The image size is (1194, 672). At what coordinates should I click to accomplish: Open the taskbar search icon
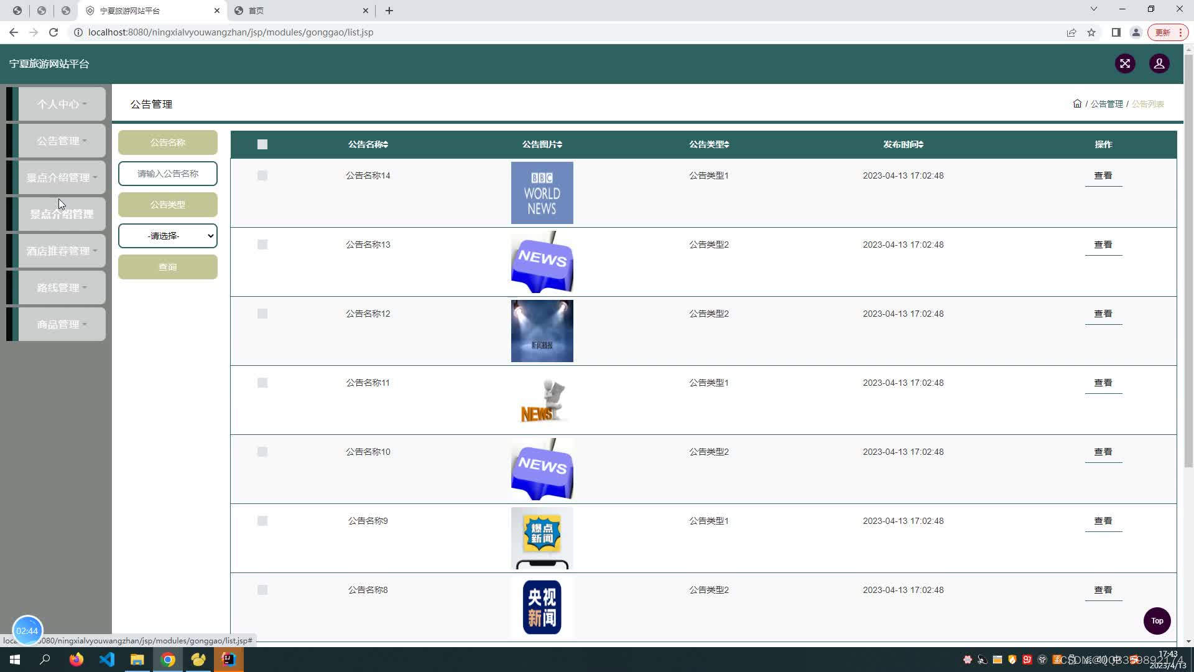coord(45,660)
